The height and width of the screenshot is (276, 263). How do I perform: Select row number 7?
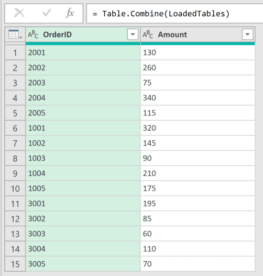pyautogui.click(x=15, y=143)
